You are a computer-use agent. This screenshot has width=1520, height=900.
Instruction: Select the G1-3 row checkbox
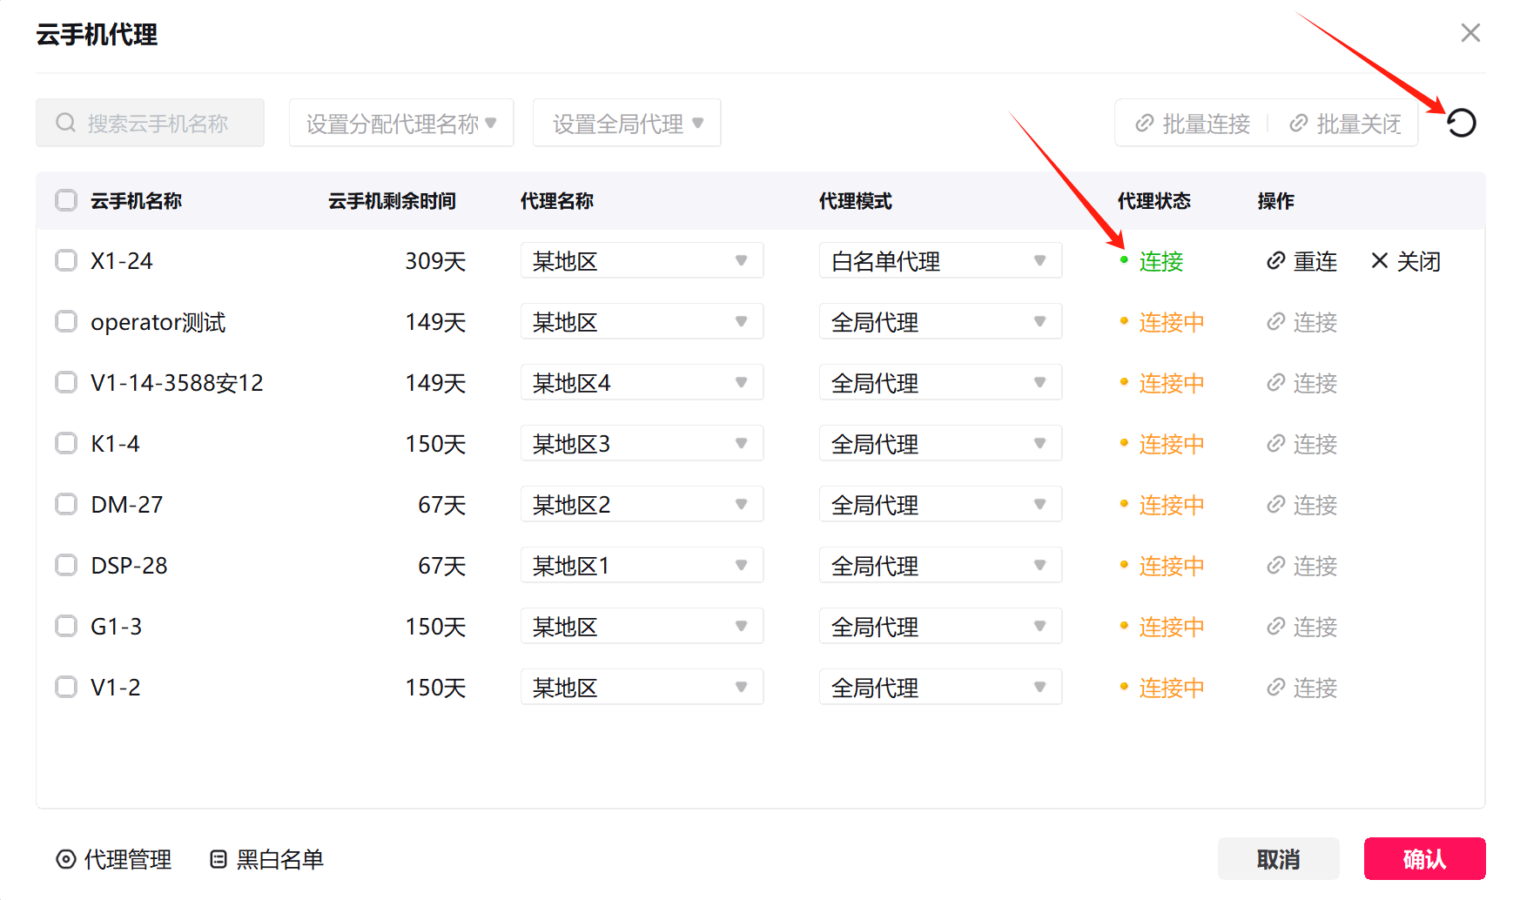point(66,626)
